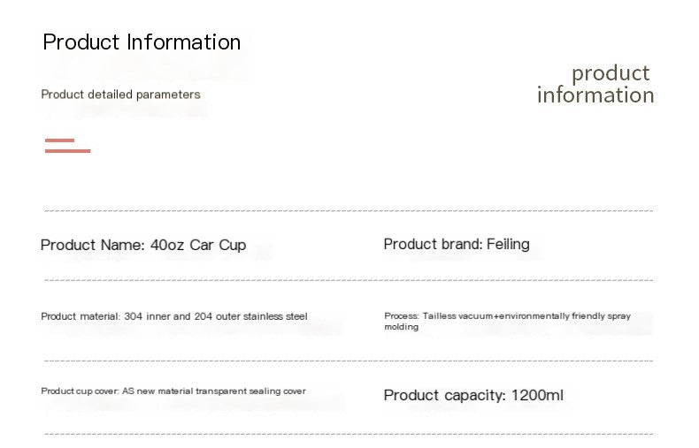Click 'Product brand: Feiling' text
The height and width of the screenshot is (448, 699).
pos(457,244)
